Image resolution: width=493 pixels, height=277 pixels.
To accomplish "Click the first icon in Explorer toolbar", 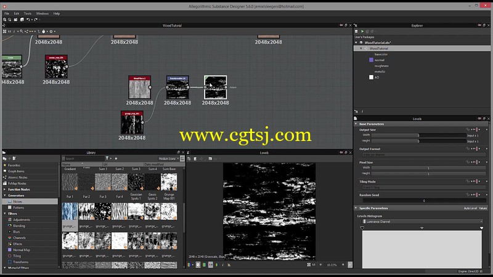I will click(x=356, y=31).
